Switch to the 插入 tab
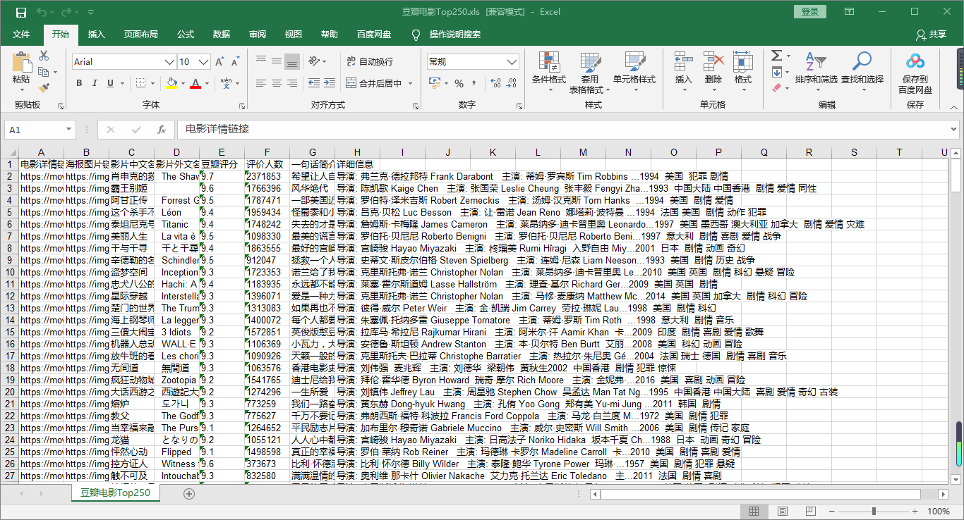The height and width of the screenshot is (520, 964). coord(96,35)
